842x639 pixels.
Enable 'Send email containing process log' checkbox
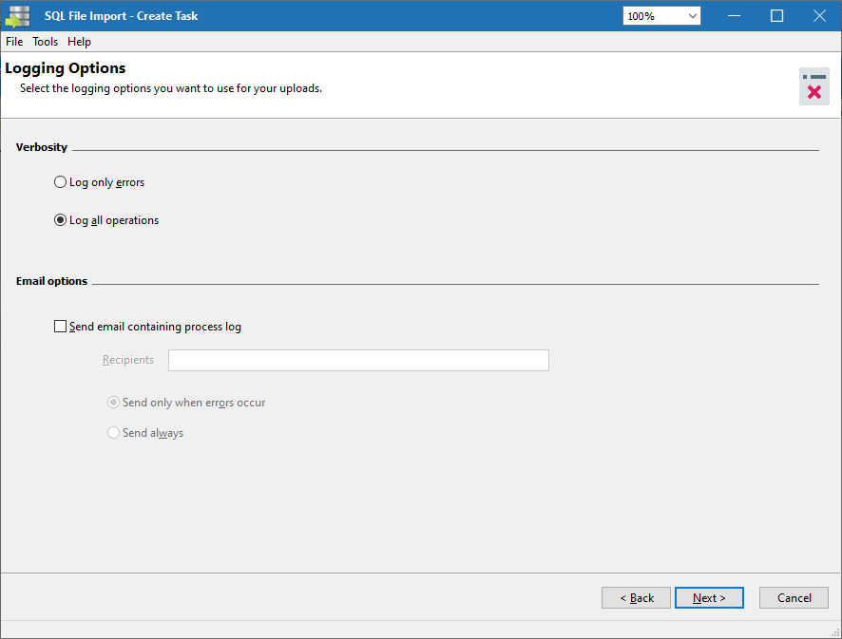[x=61, y=327]
